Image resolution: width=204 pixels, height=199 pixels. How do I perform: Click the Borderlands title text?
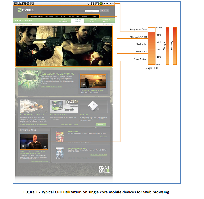tap(73, 132)
